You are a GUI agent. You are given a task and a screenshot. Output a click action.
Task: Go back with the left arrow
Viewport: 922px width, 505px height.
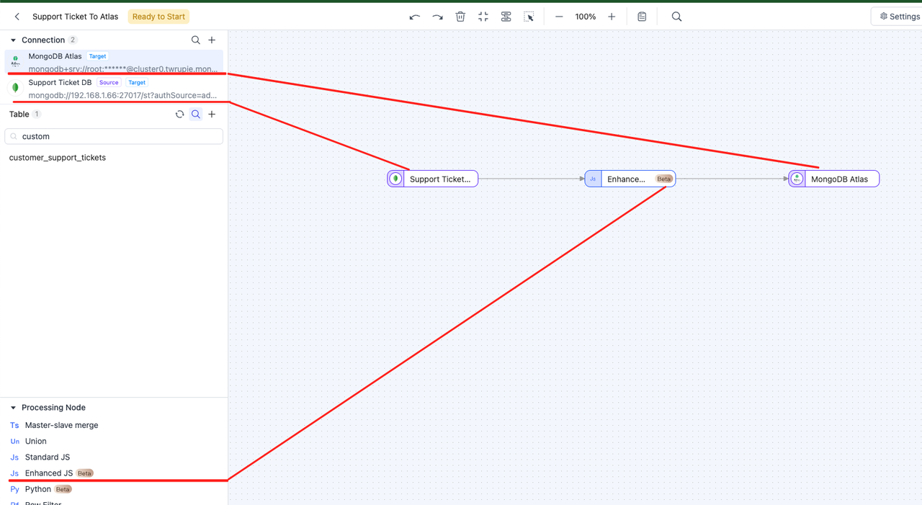[x=17, y=17]
